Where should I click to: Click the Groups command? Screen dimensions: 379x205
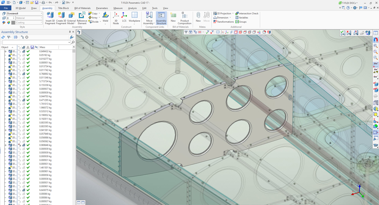pyautogui.click(x=241, y=22)
